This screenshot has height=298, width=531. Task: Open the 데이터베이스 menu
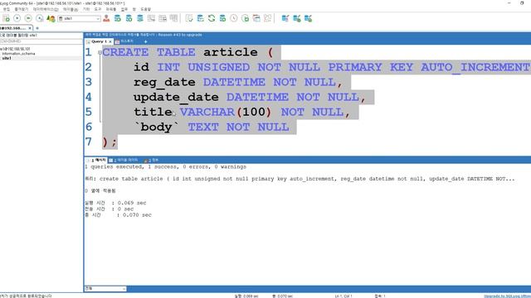pyautogui.click(x=46, y=9)
